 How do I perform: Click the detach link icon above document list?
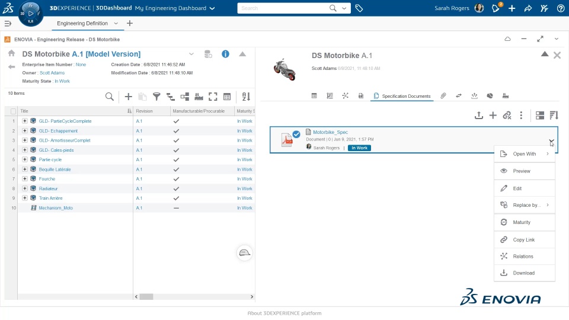[507, 116]
